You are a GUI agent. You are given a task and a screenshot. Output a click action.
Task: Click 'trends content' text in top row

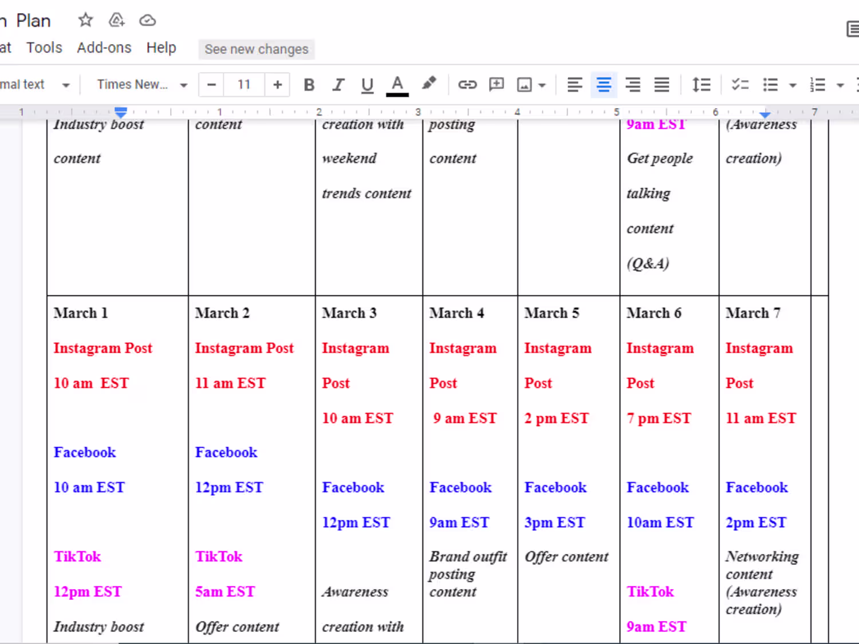(367, 193)
